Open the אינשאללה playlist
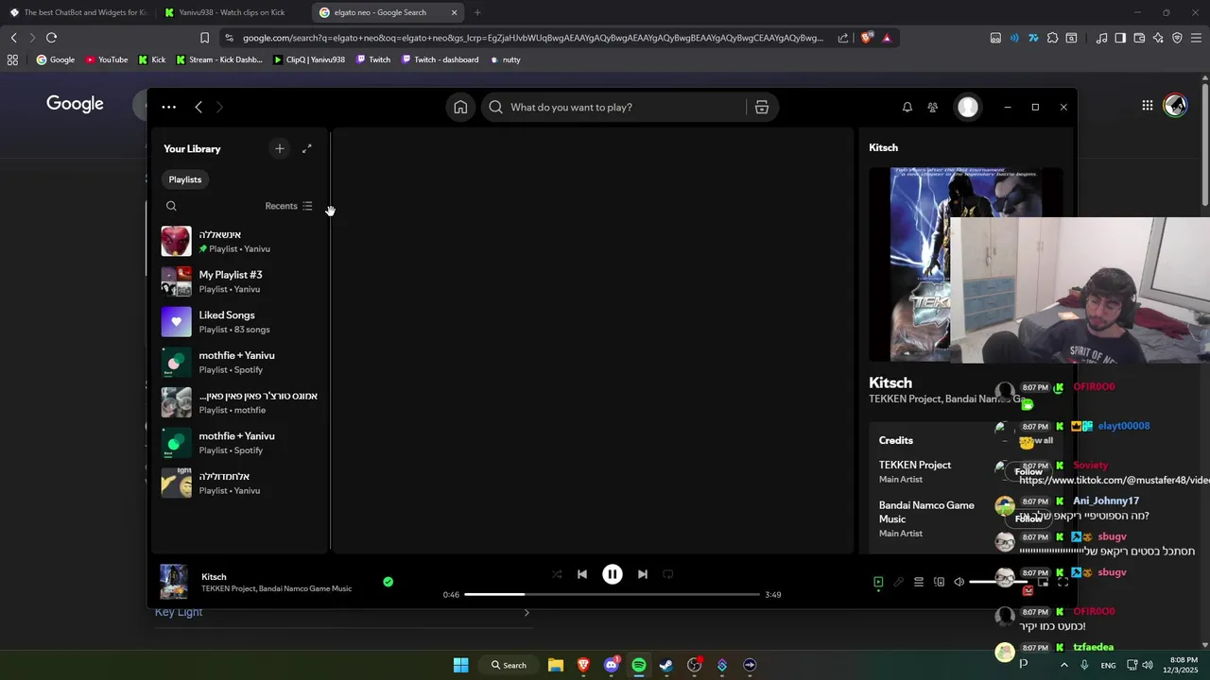Image resolution: width=1210 pixels, height=680 pixels. tap(240, 241)
